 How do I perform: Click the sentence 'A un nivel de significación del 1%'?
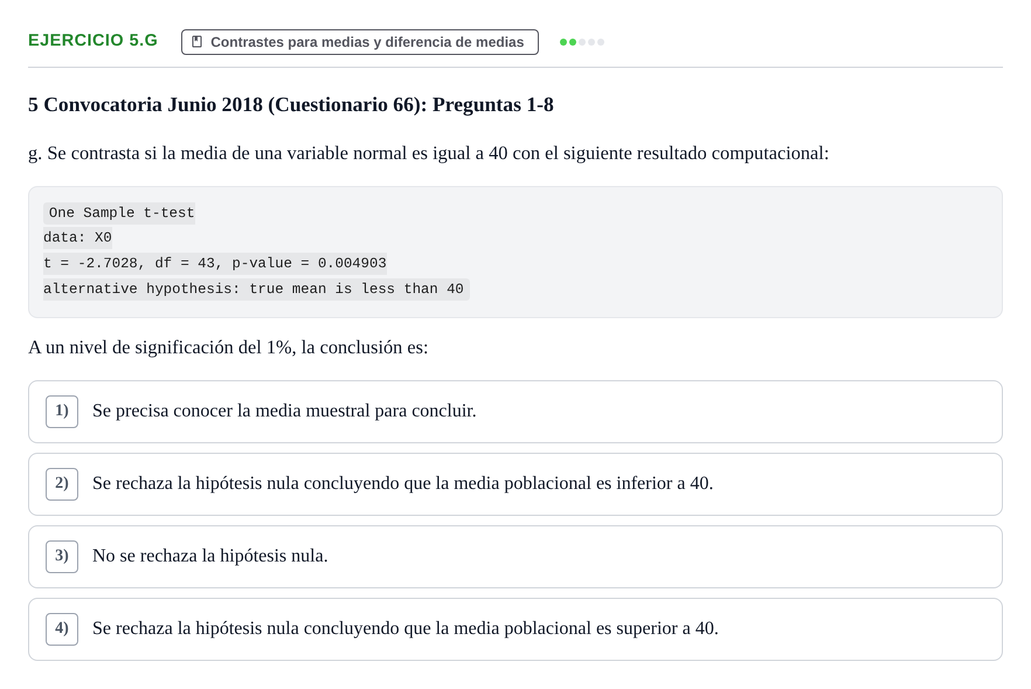[228, 347]
